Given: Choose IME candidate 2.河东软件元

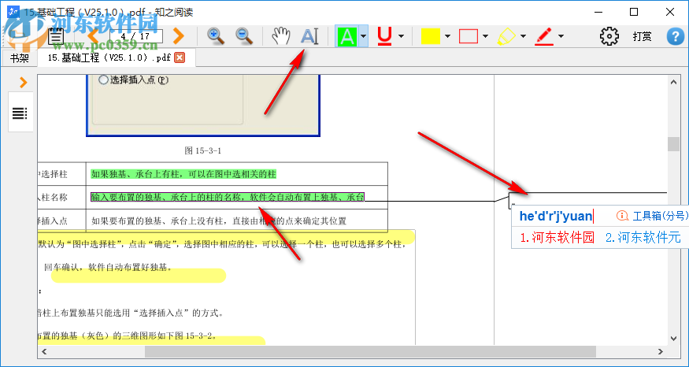Looking at the screenshot, I should (643, 238).
